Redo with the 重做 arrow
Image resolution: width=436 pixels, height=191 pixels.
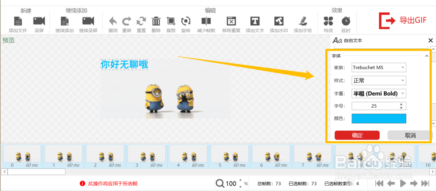click(x=127, y=21)
